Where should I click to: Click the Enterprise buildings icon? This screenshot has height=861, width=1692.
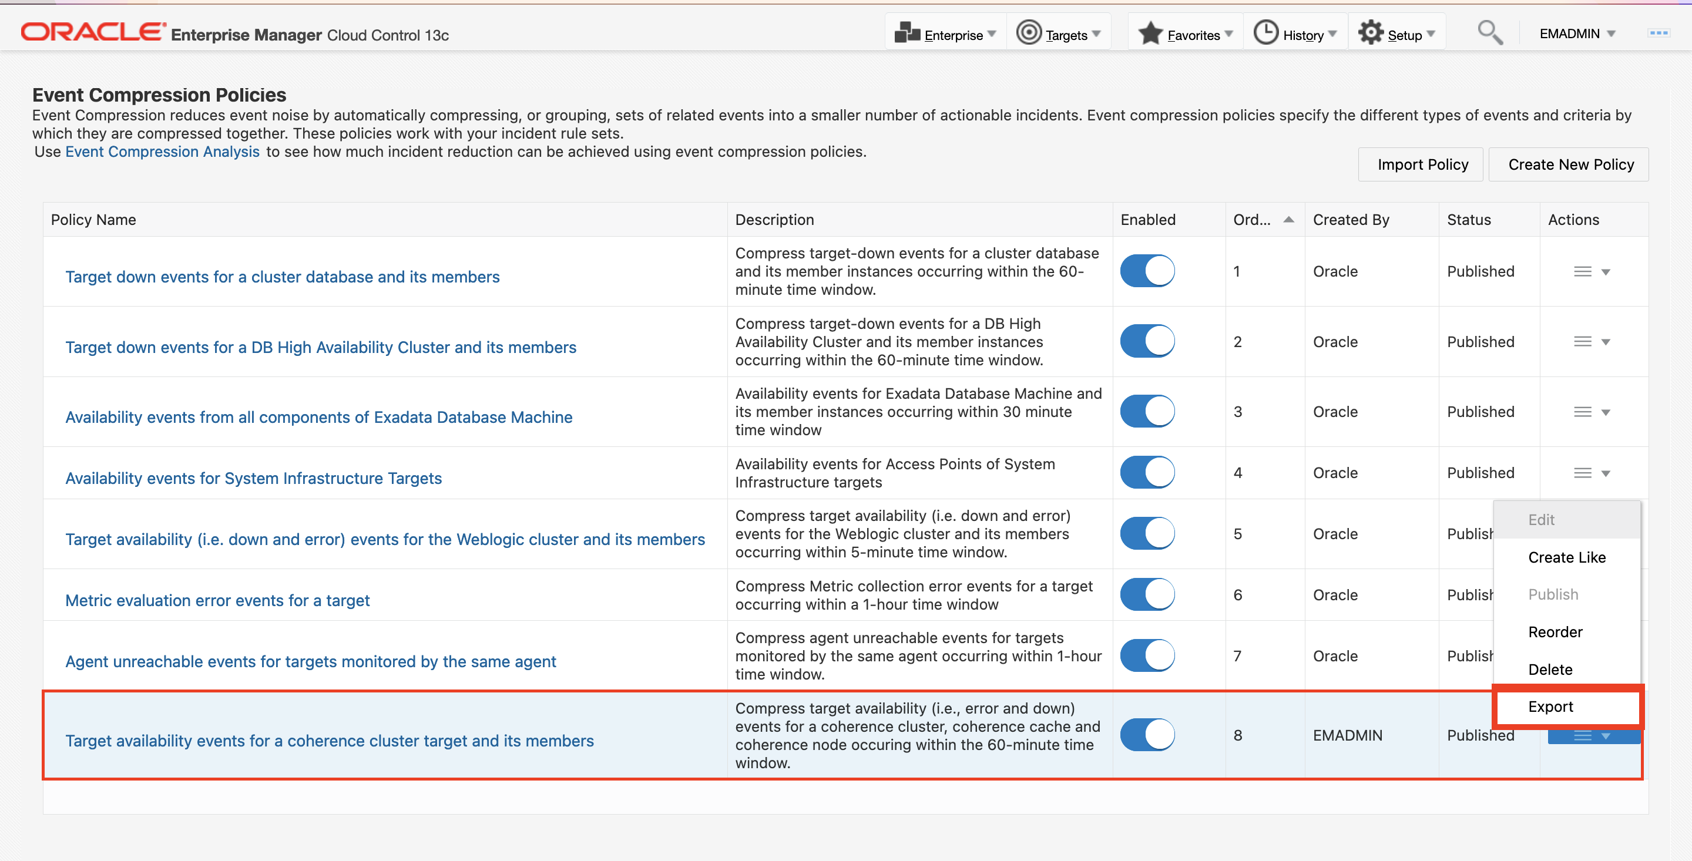(x=907, y=33)
